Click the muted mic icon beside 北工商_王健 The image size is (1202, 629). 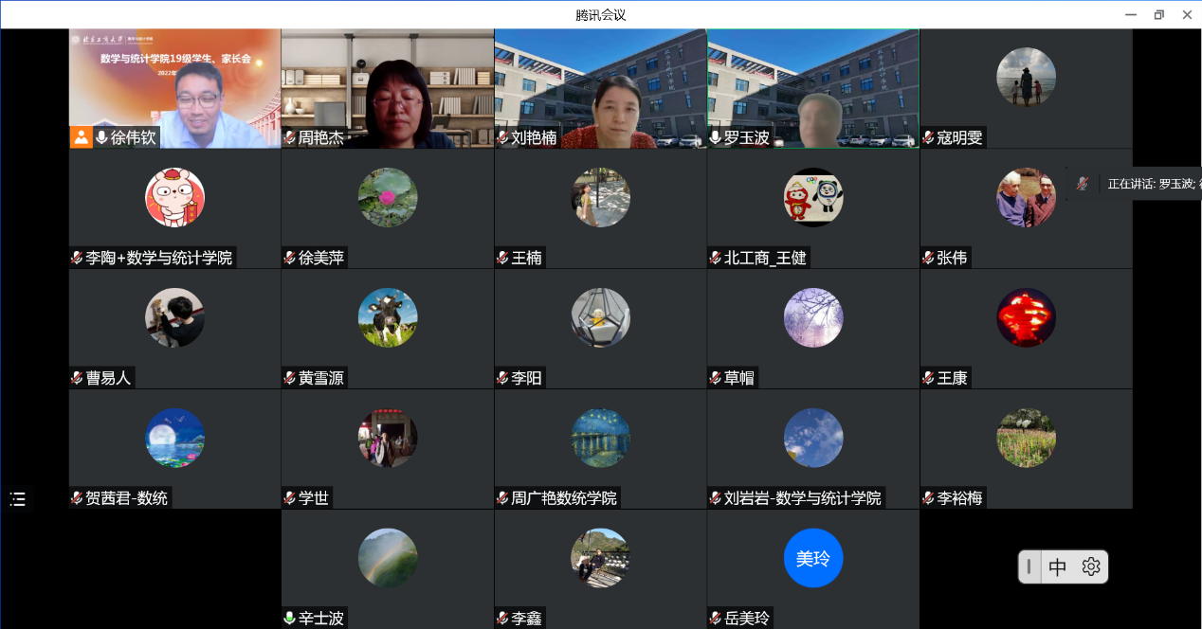(716, 258)
